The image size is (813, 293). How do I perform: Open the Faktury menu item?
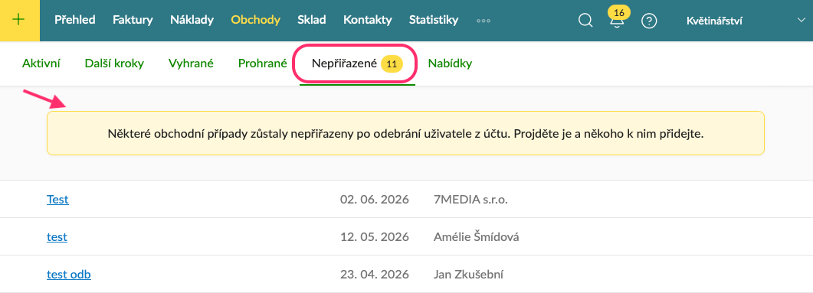click(133, 20)
